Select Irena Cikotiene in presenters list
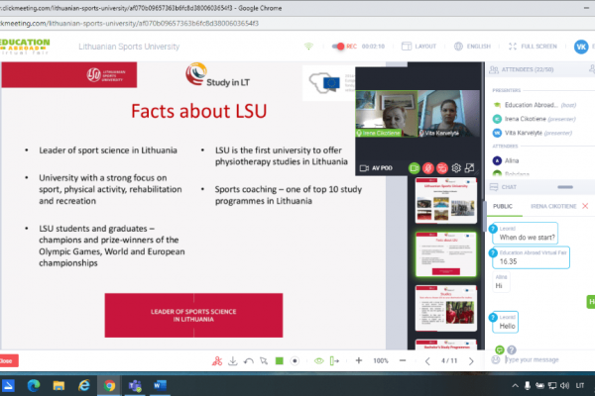 point(535,119)
